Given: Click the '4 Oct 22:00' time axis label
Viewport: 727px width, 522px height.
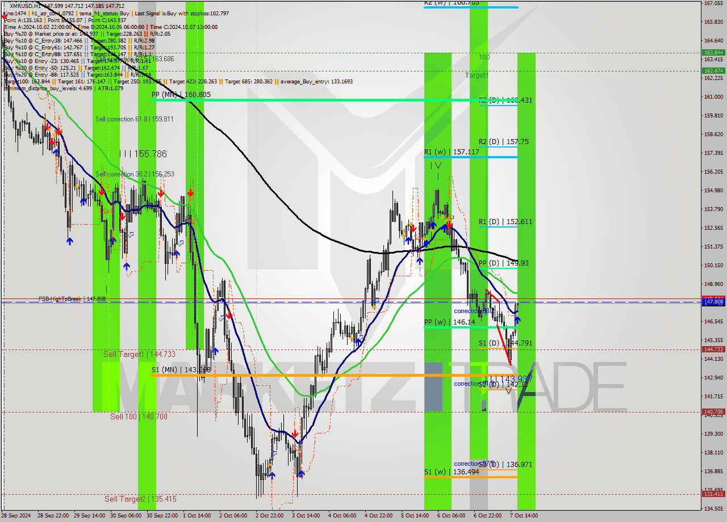Looking at the screenshot, I should [378, 516].
